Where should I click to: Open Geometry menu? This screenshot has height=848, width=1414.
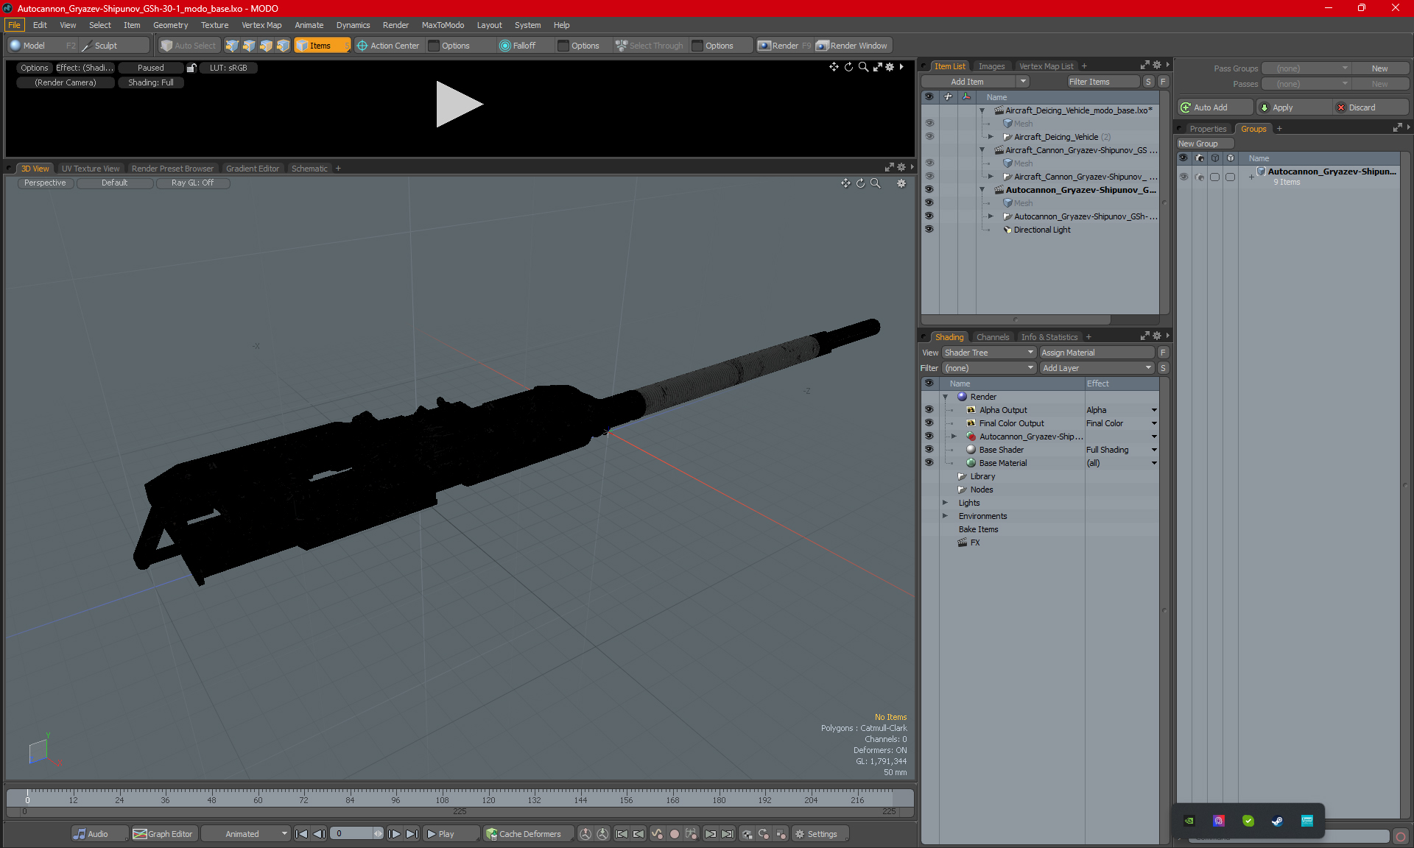click(170, 25)
